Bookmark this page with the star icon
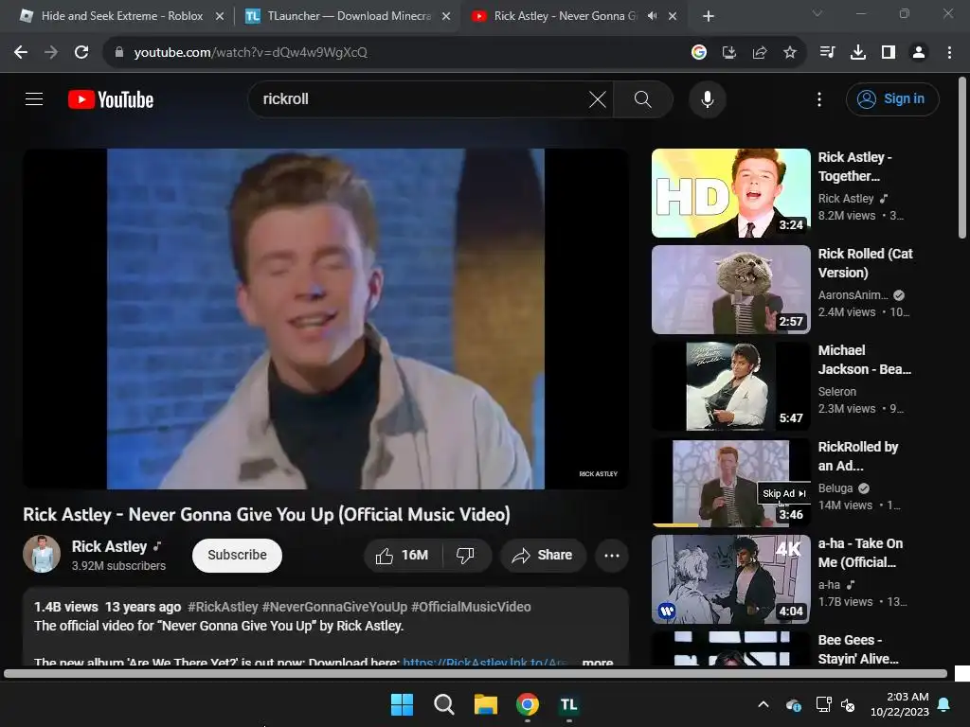This screenshot has width=970, height=727. point(790,53)
